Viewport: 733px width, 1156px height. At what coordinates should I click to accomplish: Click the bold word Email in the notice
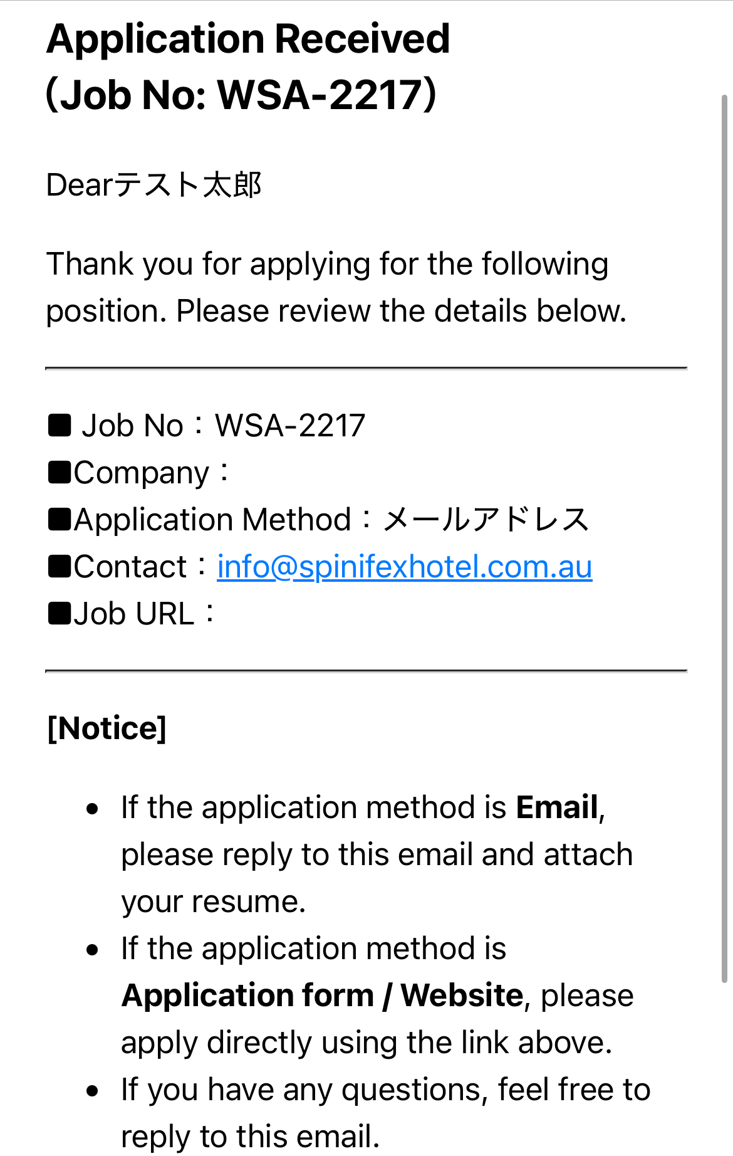pyautogui.click(x=557, y=807)
